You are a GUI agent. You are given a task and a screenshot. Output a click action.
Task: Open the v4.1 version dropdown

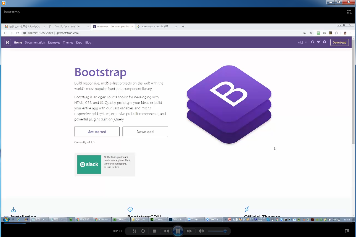(x=302, y=43)
